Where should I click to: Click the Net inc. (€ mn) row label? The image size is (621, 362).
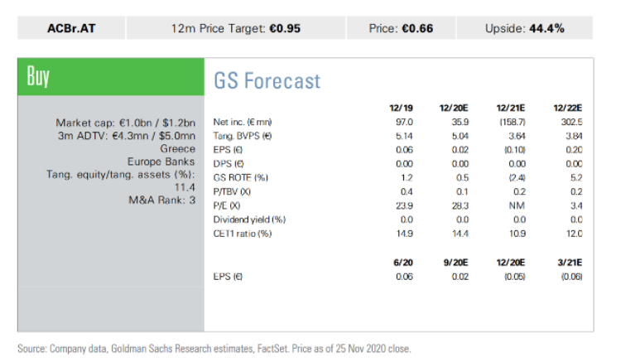(243, 122)
